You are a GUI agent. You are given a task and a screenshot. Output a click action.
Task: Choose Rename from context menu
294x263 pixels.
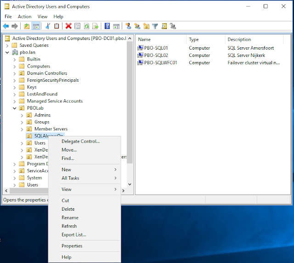click(x=85, y=218)
